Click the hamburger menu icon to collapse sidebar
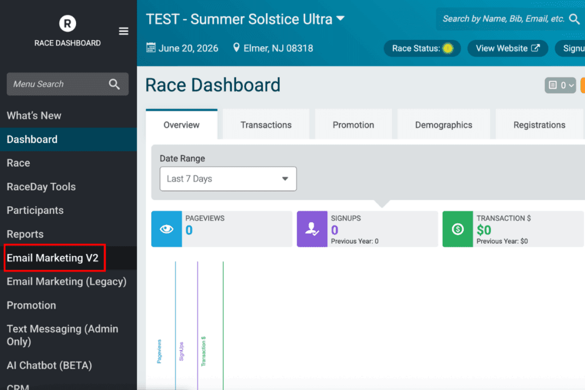The height and width of the screenshot is (390, 585). [x=123, y=31]
